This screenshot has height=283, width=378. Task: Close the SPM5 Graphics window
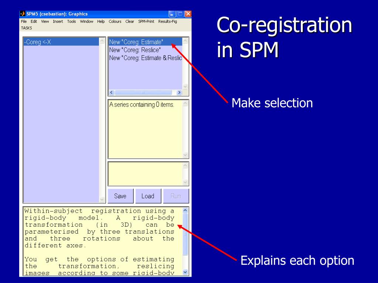pyautogui.click(x=188, y=14)
